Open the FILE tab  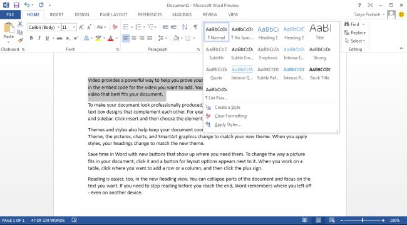coord(10,14)
